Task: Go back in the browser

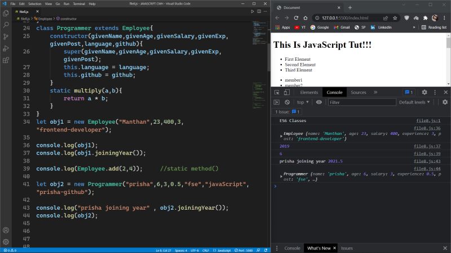Action: tap(277, 18)
